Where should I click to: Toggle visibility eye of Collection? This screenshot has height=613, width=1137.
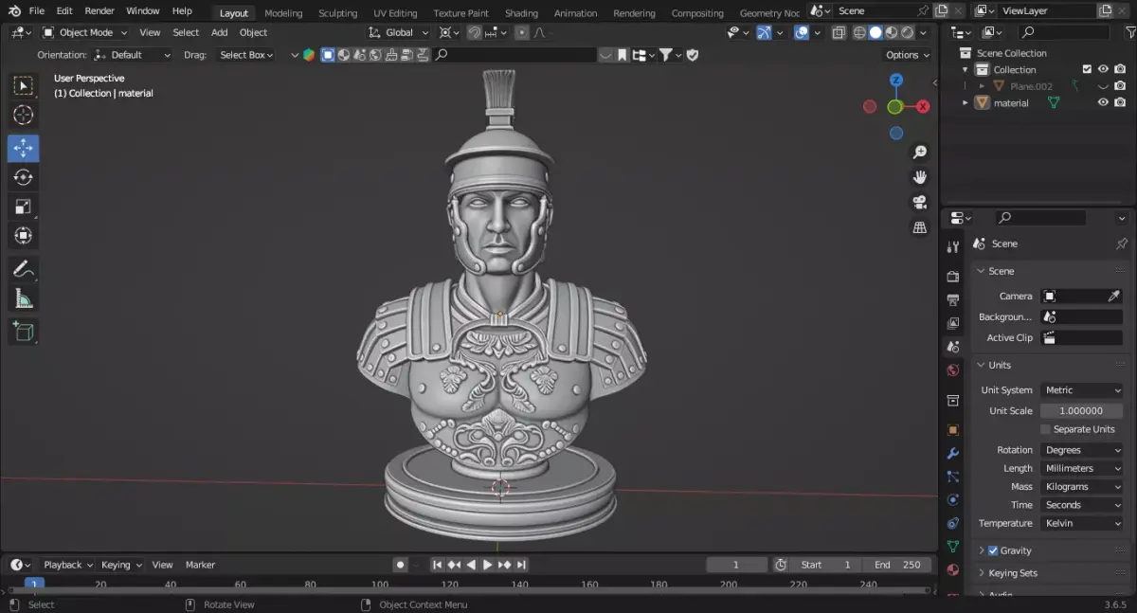[x=1103, y=69]
